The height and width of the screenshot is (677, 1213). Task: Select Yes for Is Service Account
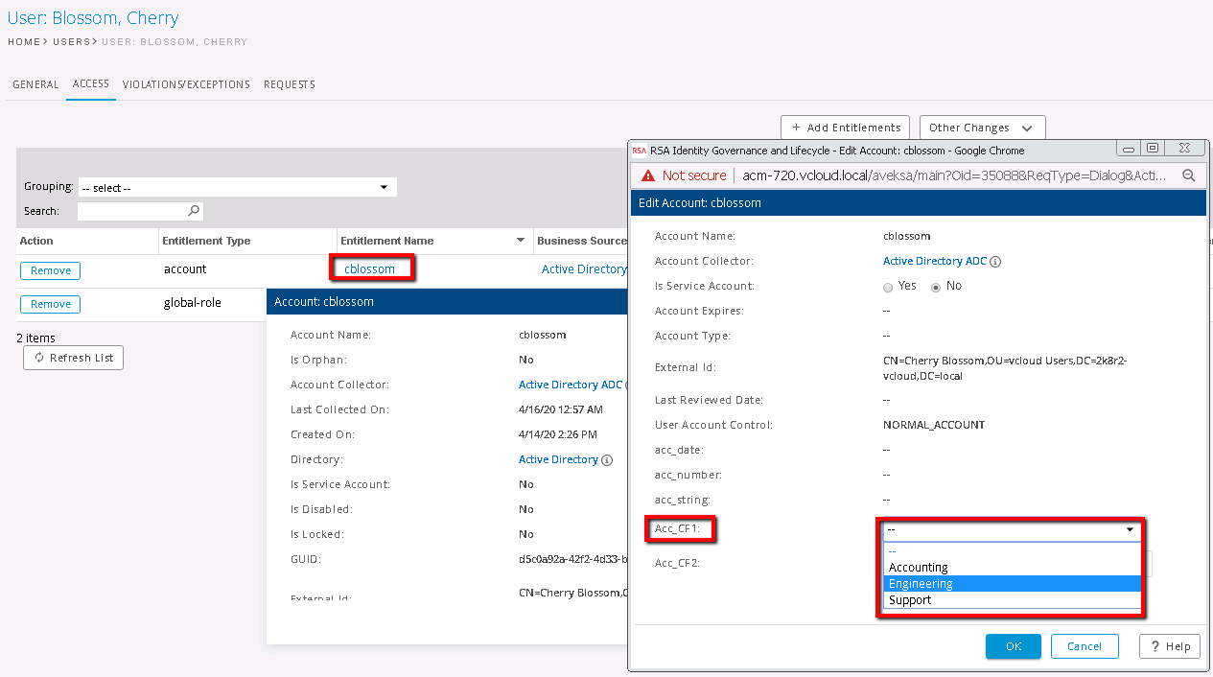[x=888, y=287]
